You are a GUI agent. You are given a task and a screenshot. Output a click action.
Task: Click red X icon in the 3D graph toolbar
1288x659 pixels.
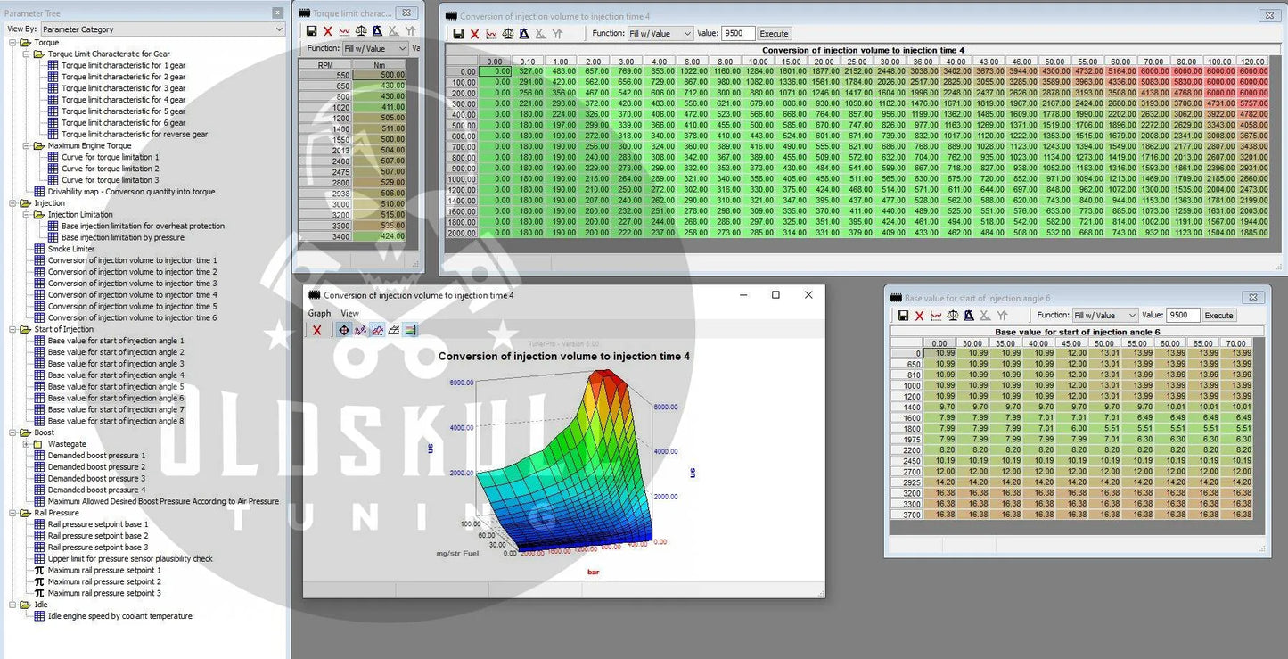click(x=316, y=330)
